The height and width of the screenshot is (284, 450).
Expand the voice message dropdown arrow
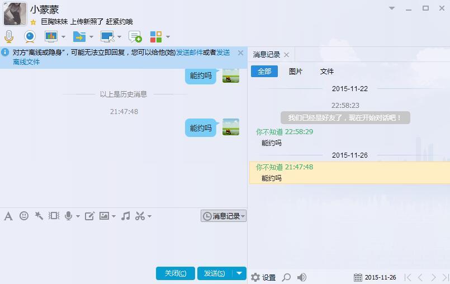(78, 216)
